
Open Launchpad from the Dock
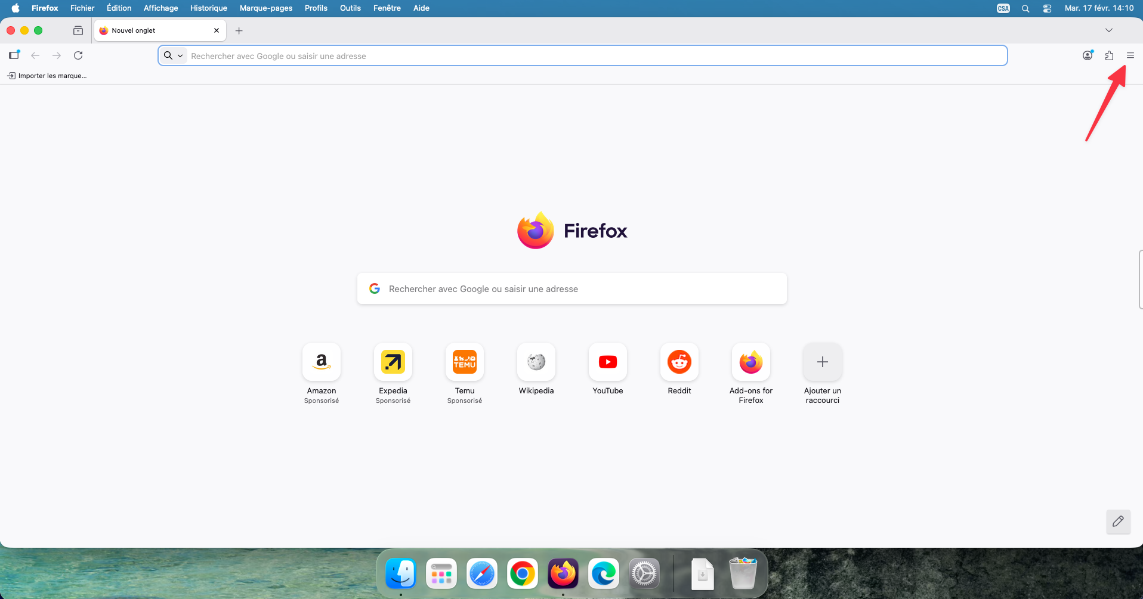[x=441, y=573]
